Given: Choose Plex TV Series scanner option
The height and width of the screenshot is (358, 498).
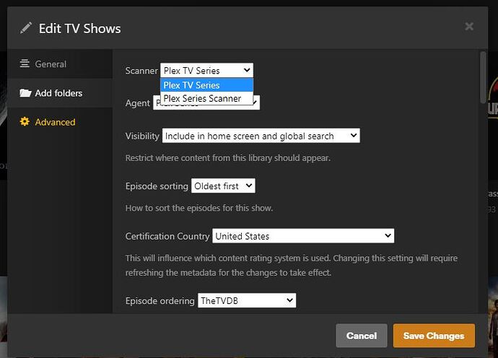Looking at the screenshot, I should tap(206, 85).
